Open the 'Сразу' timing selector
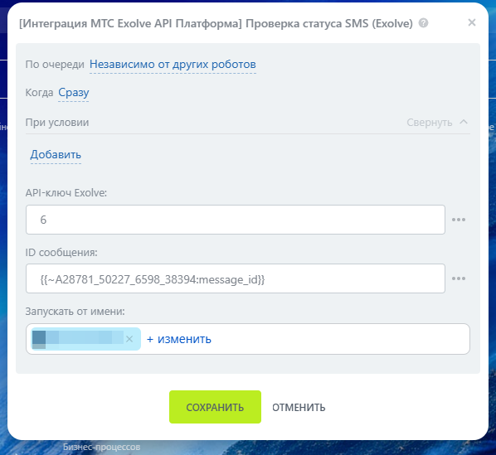Image resolution: width=496 pixels, height=455 pixels. click(73, 93)
